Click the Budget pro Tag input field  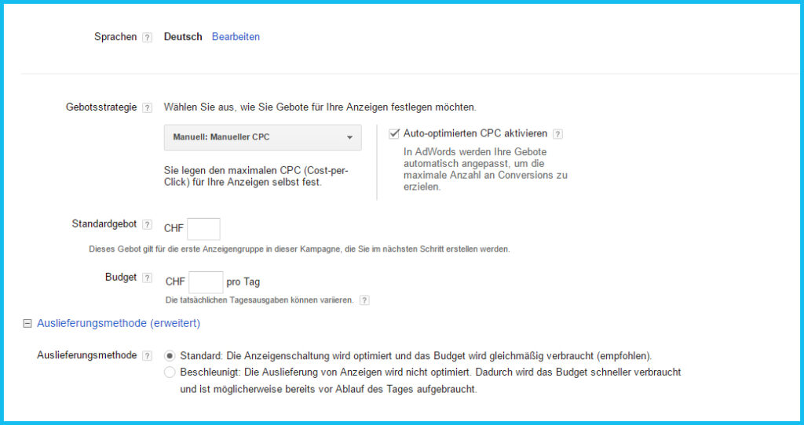pos(206,282)
